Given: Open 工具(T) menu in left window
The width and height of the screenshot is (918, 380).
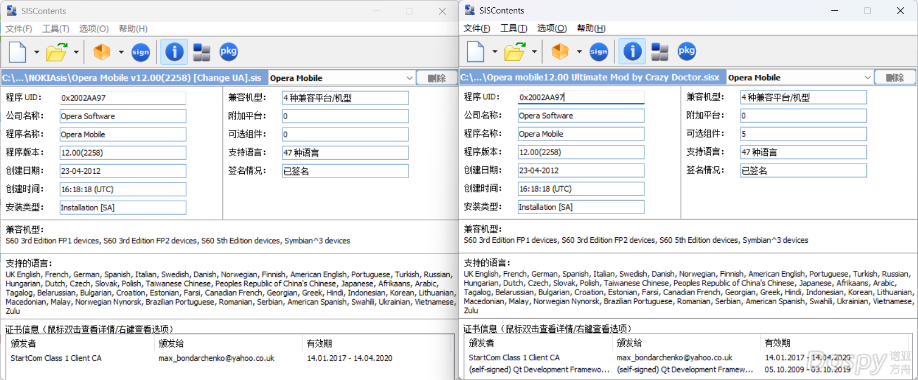Looking at the screenshot, I should click(56, 29).
